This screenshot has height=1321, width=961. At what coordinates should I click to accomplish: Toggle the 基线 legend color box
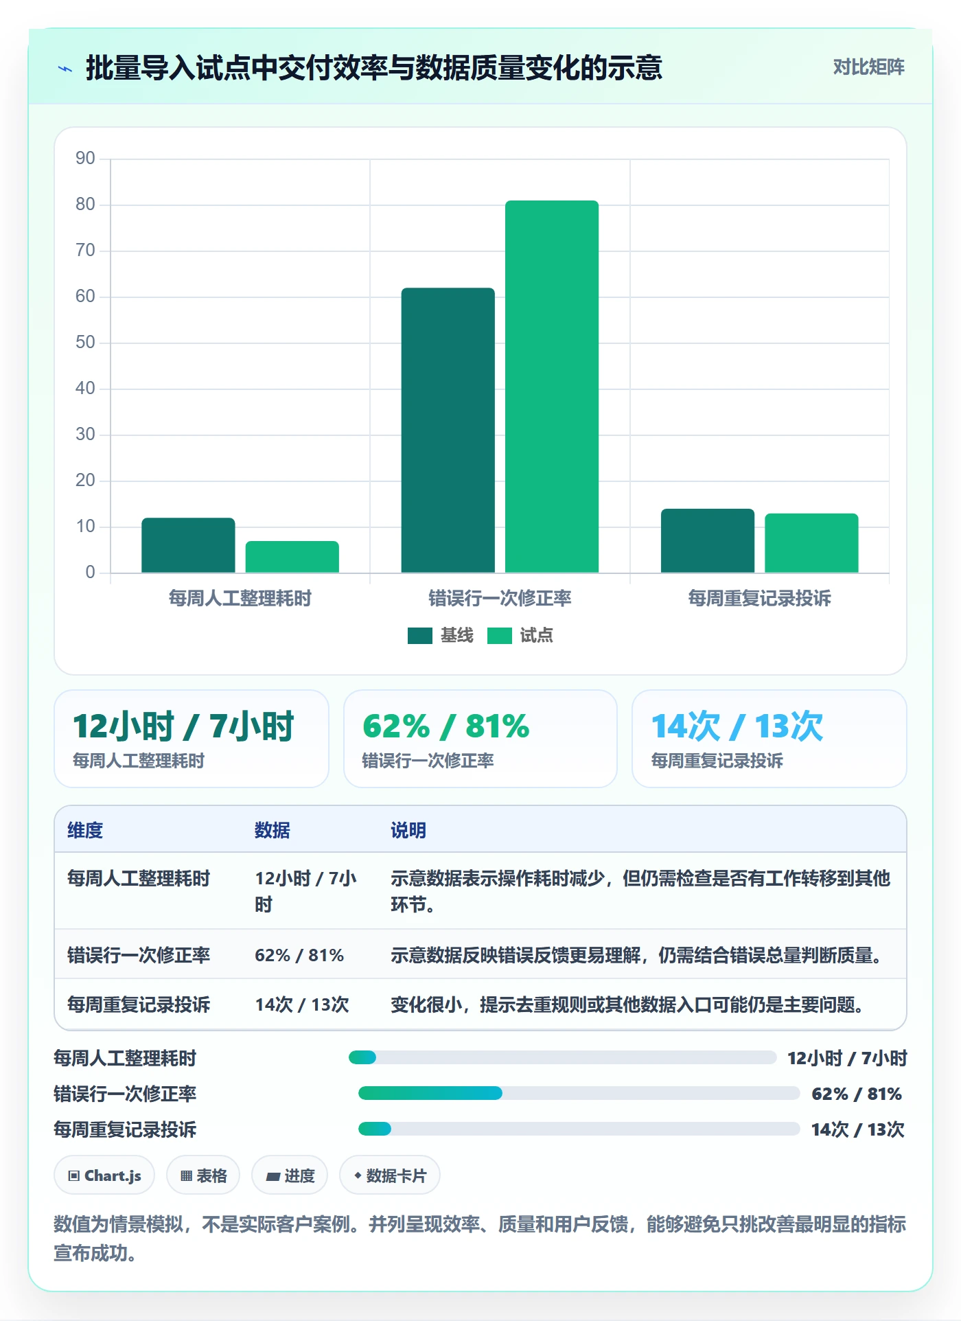tap(419, 636)
